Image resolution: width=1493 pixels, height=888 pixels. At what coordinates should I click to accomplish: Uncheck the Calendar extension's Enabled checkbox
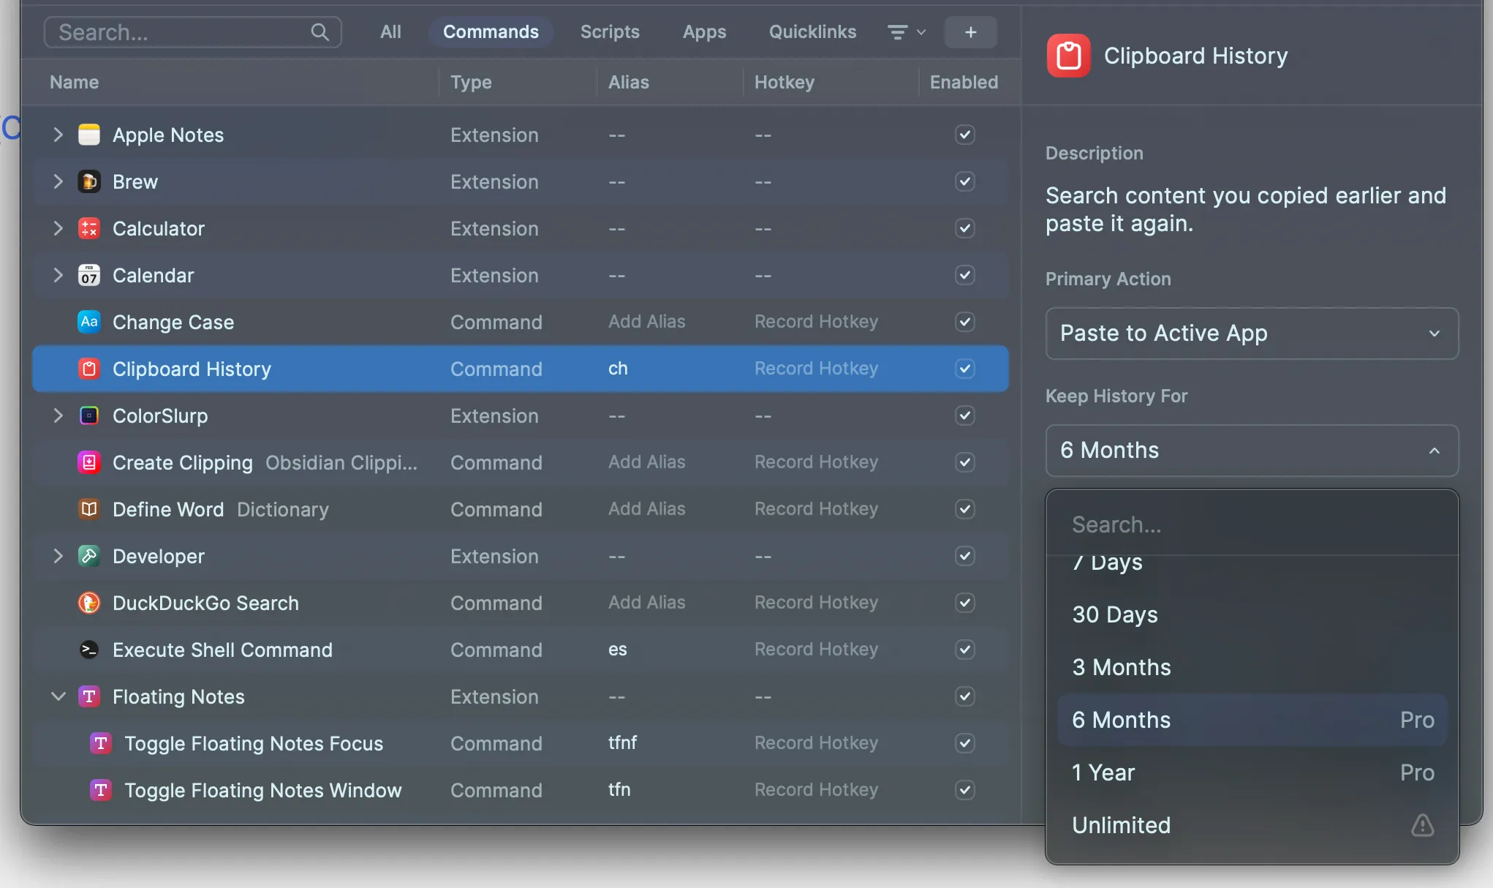pos(964,275)
